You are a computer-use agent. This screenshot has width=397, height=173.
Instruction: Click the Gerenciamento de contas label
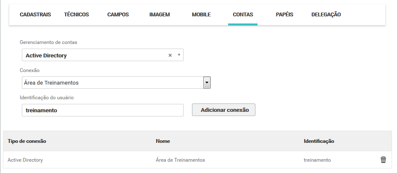[x=48, y=42]
